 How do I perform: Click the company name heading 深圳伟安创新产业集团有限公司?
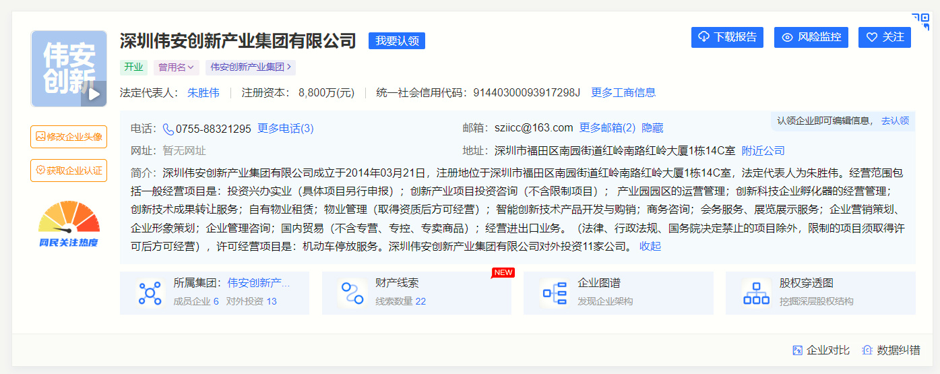click(238, 40)
